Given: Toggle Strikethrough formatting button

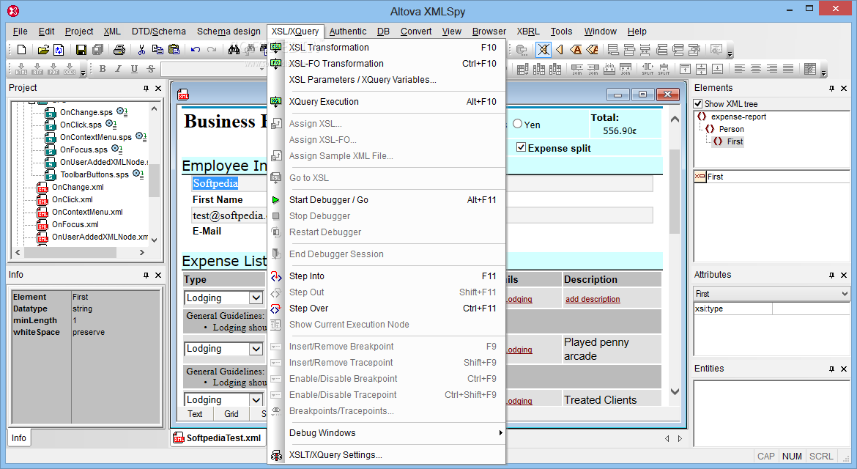Looking at the screenshot, I should (151, 68).
